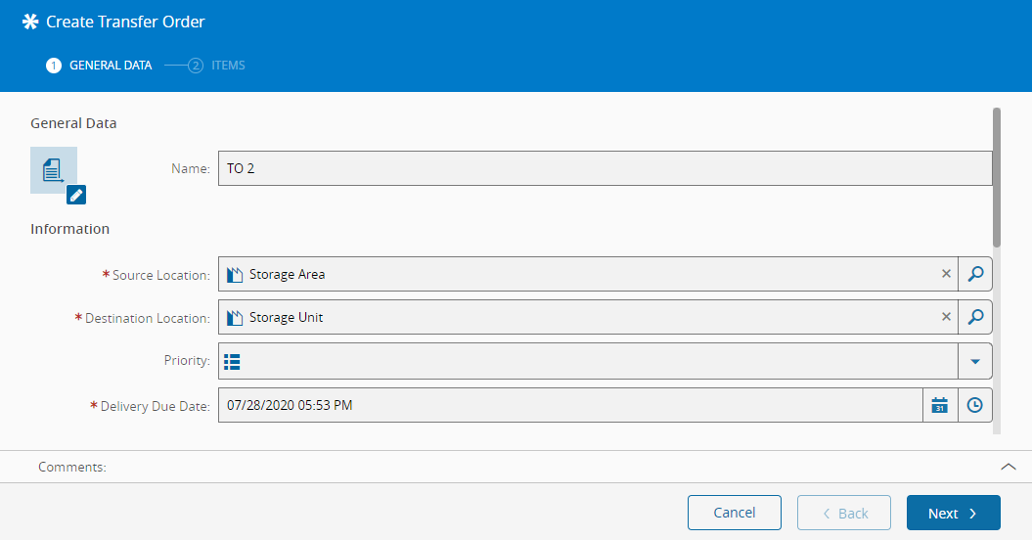Clear the Source Location value
The width and height of the screenshot is (1032, 540).
click(x=946, y=275)
